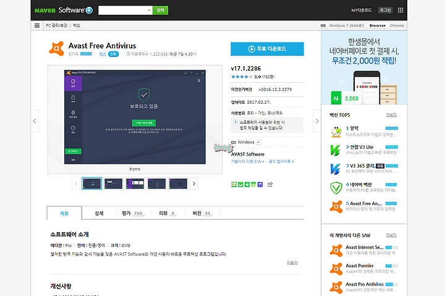The width and height of the screenshot is (445, 296).
Task: Select the fourth screenshot thumbnail
Action: (x=156, y=184)
